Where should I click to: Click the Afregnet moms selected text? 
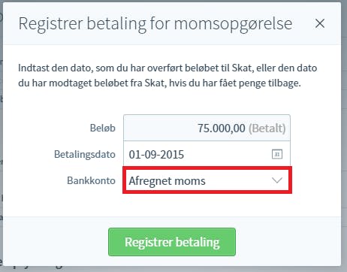(167, 181)
